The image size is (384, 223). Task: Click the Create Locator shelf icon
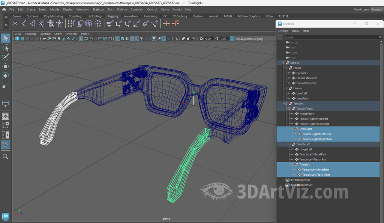click(15, 24)
